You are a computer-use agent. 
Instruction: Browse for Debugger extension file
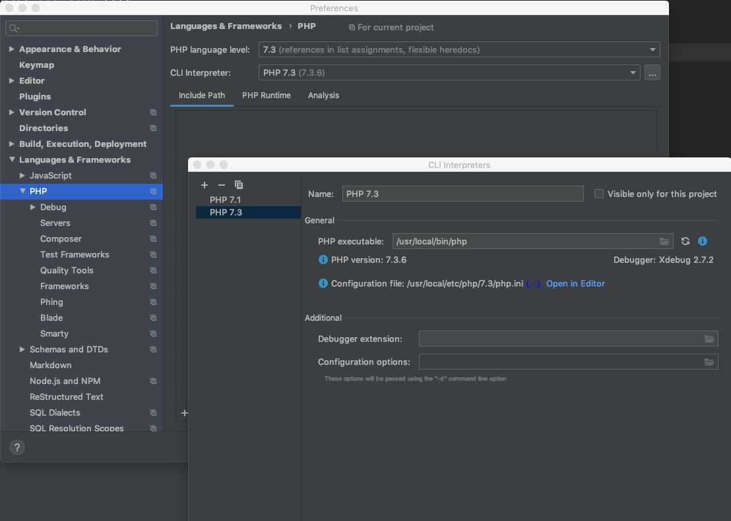(x=709, y=339)
